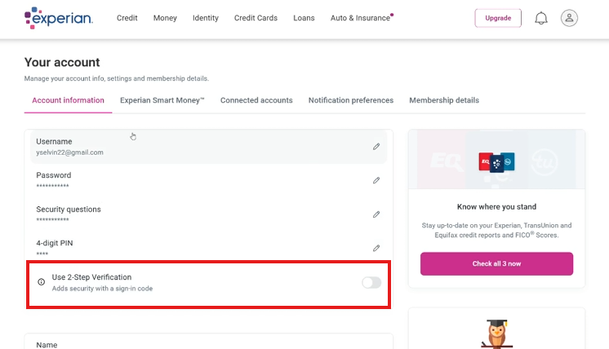609x349 pixels.
Task: Click the Password label
Action: coord(54,175)
